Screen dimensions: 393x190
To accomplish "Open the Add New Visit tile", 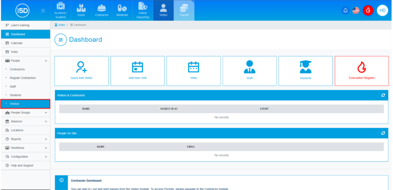I will coord(138,71).
